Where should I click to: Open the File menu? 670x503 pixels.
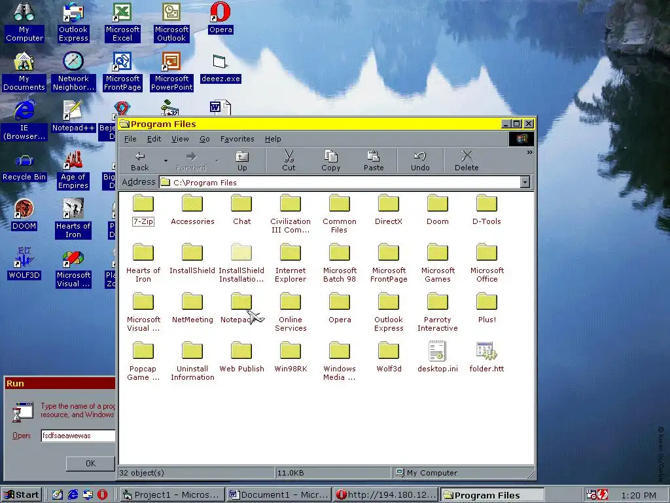click(x=130, y=139)
